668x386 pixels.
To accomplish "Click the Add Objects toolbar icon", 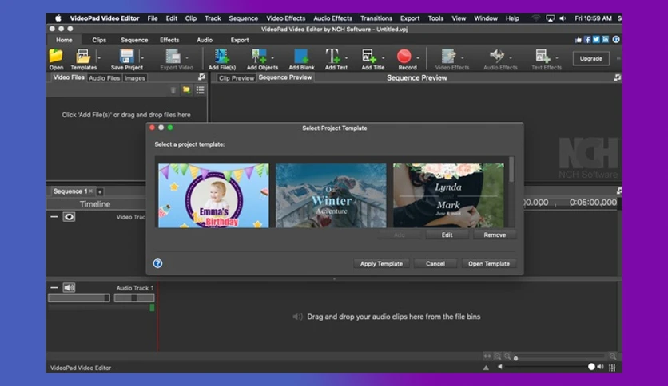I will [259, 56].
